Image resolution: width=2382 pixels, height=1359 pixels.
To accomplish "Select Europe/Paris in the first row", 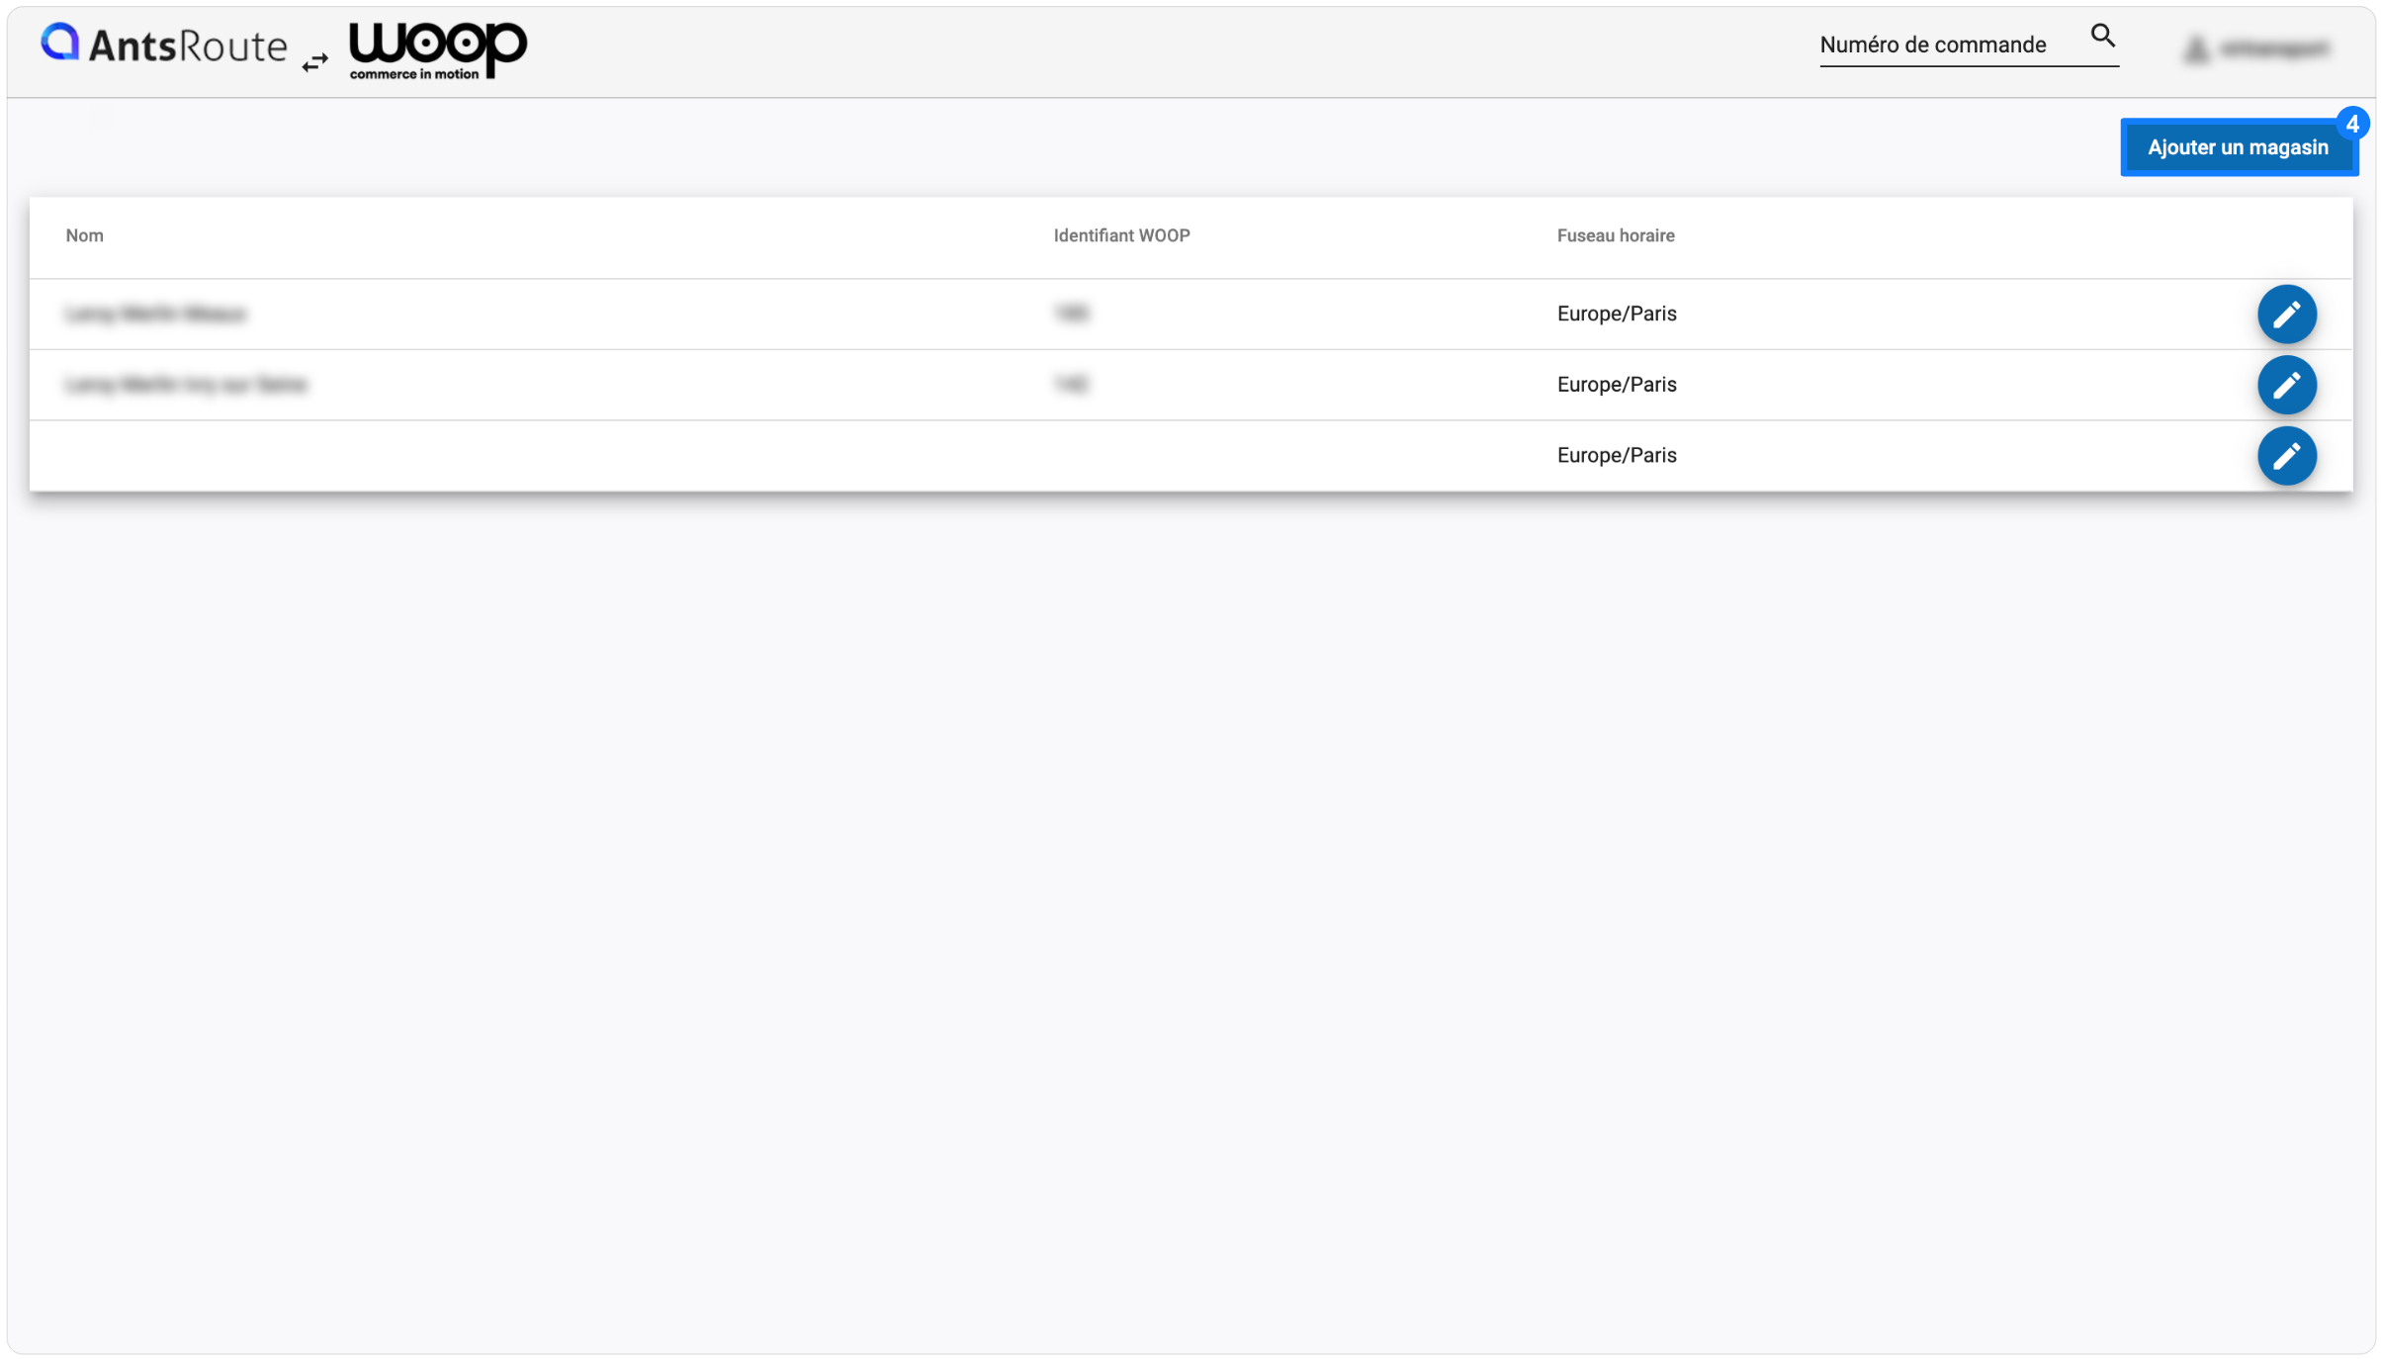I will [x=1617, y=314].
